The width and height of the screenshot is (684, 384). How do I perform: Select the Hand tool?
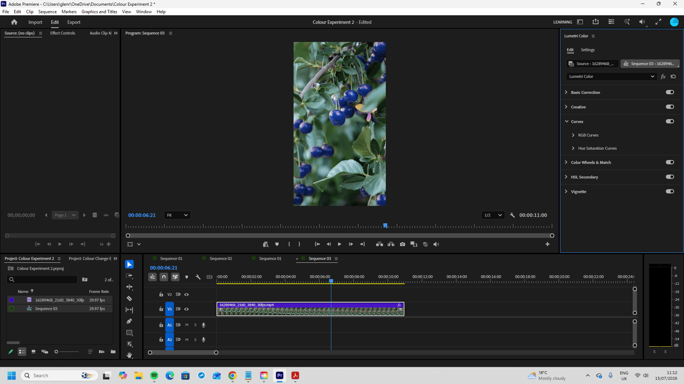(x=129, y=355)
